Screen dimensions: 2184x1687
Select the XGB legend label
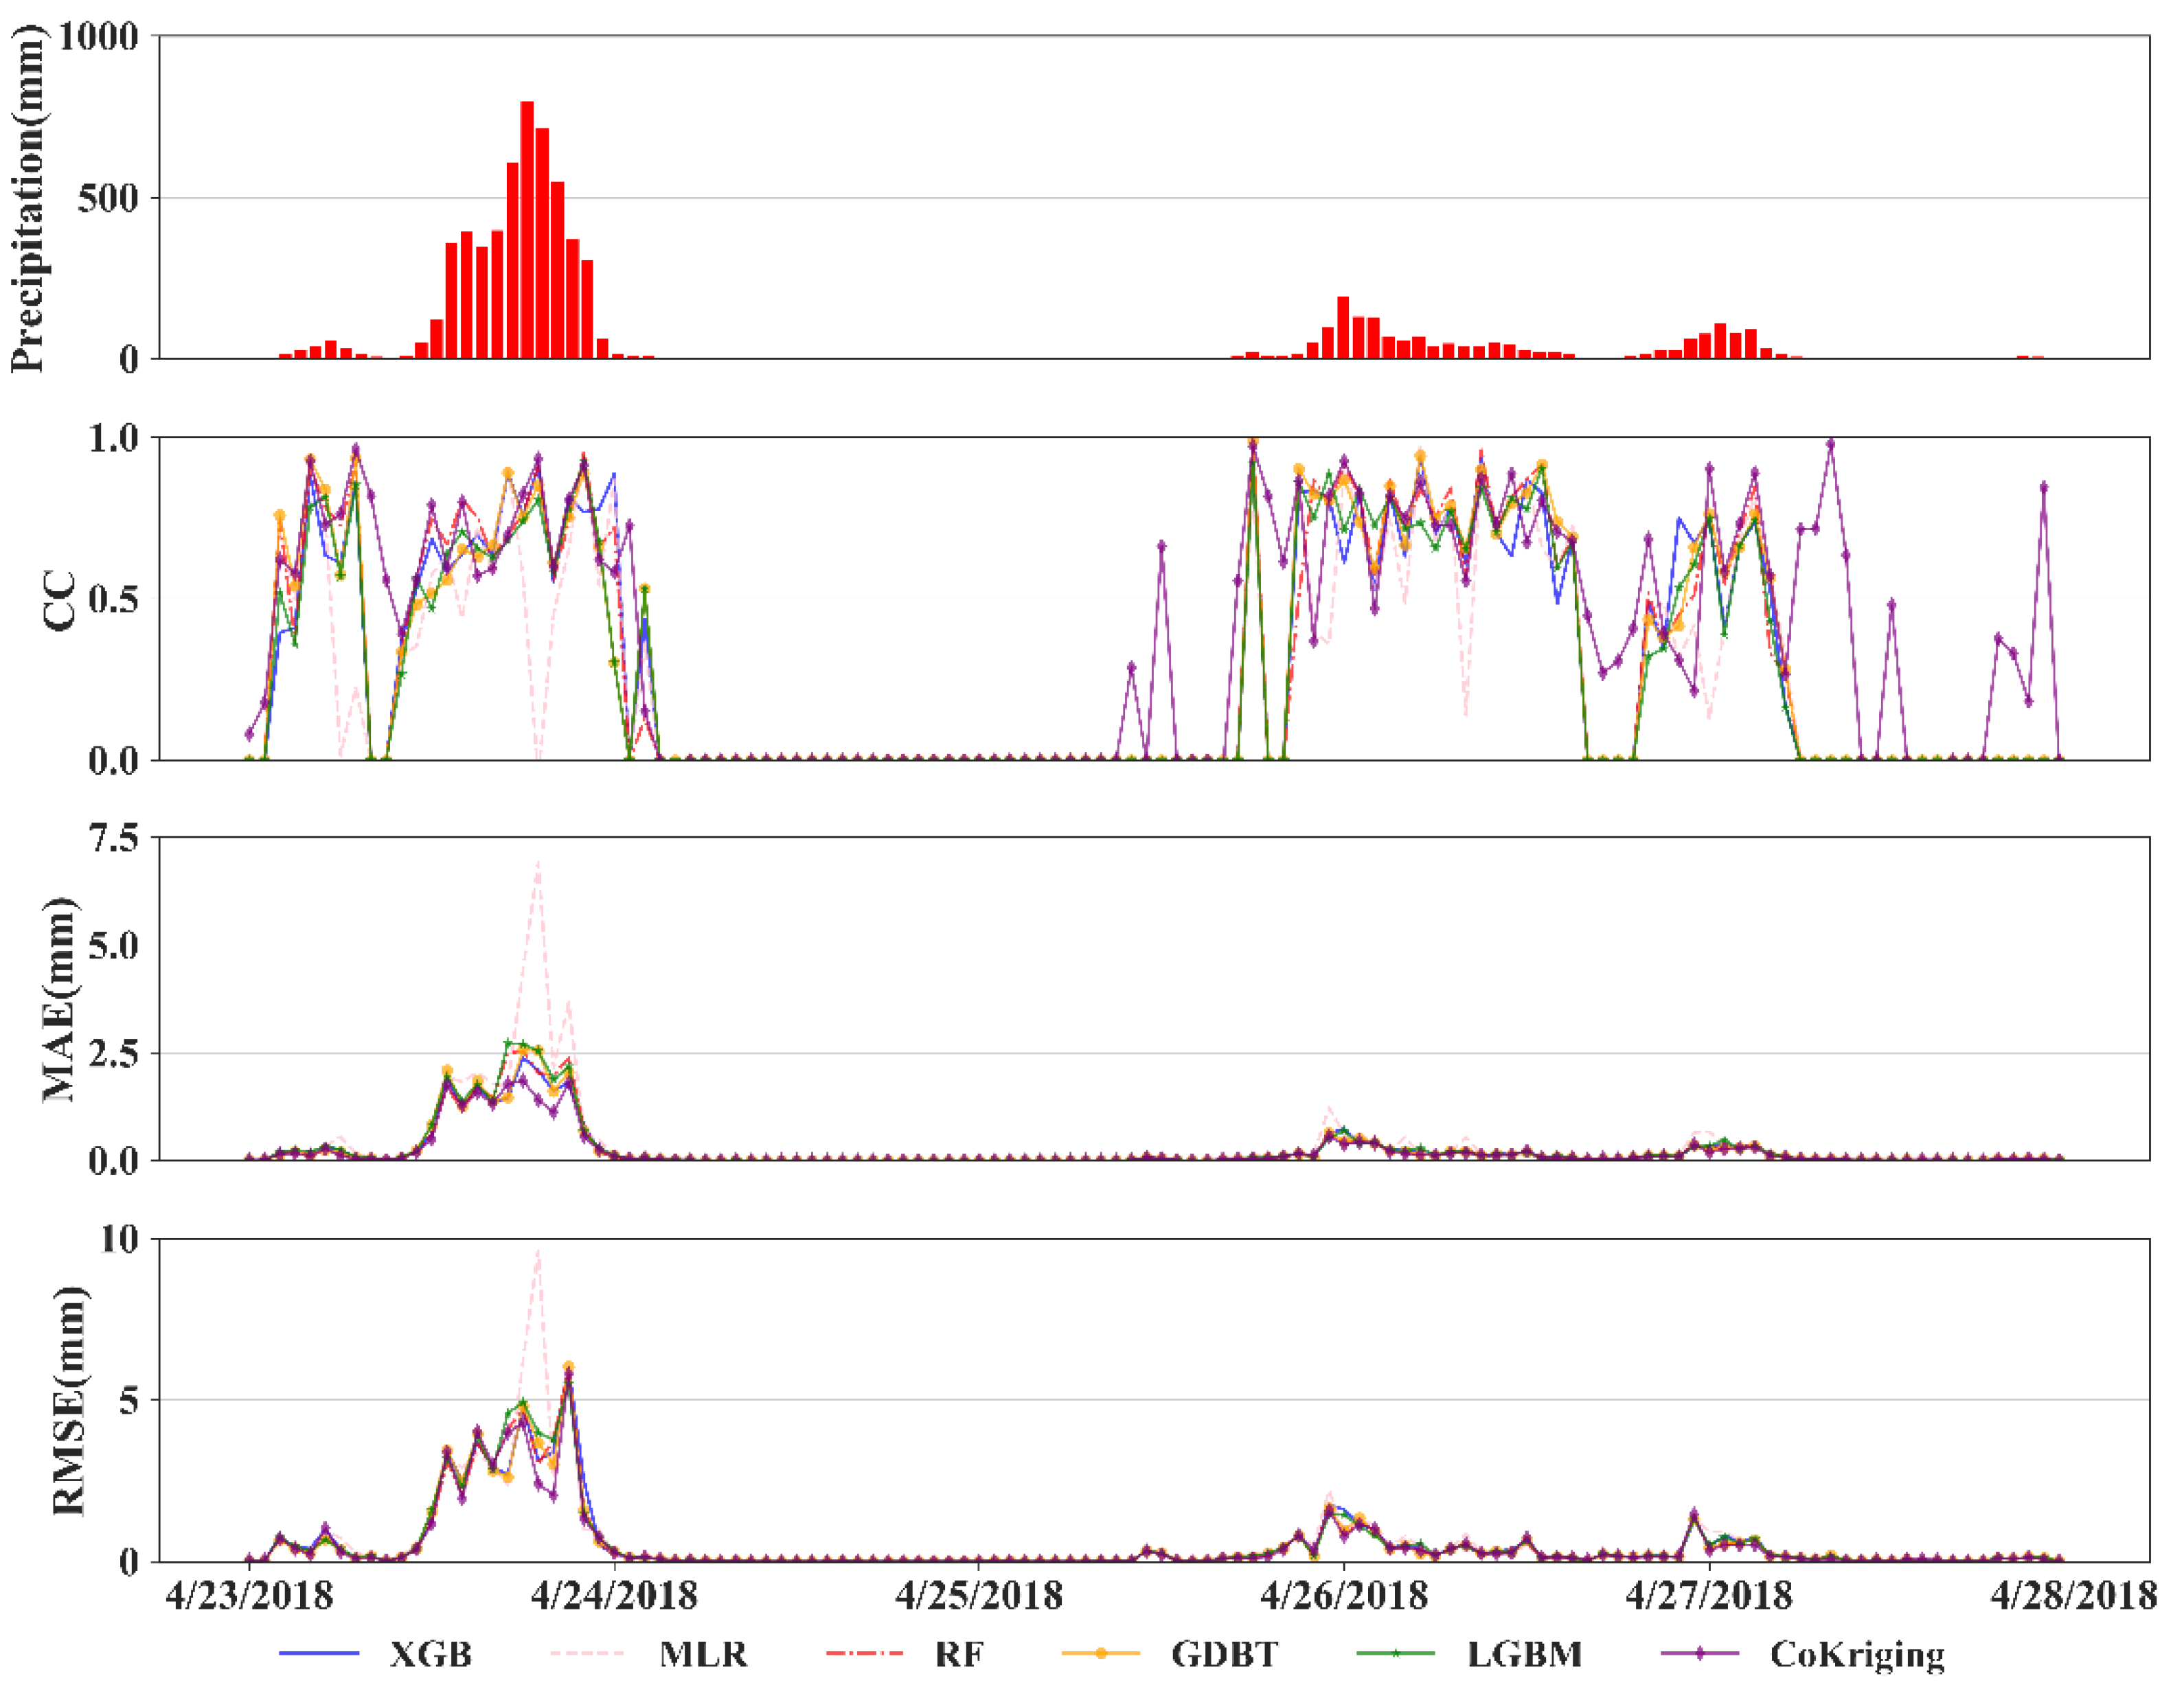430,1654
